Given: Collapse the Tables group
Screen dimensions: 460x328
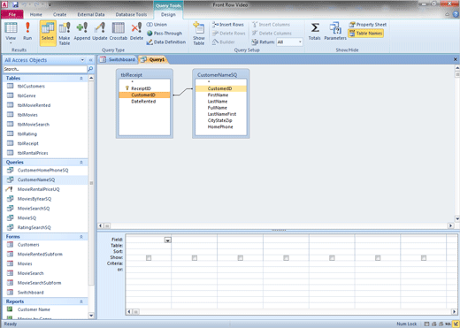Looking at the screenshot, I should click(81, 79).
